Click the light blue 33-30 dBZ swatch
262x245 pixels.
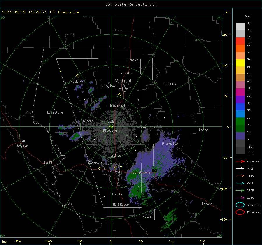click(x=240, y=114)
